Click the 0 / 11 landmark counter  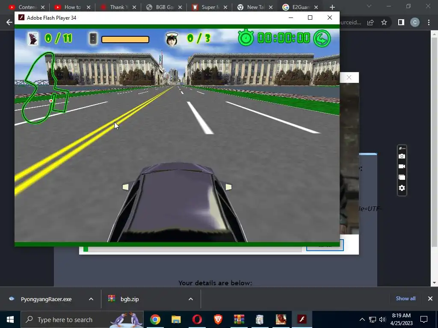point(58,38)
